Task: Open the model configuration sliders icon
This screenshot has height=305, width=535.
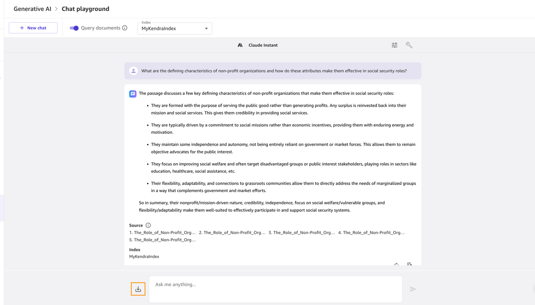Action: 394,45
